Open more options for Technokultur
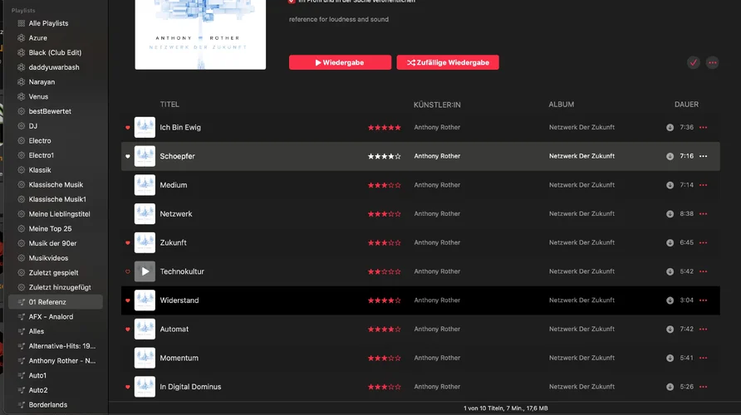The image size is (741, 415). (x=703, y=271)
